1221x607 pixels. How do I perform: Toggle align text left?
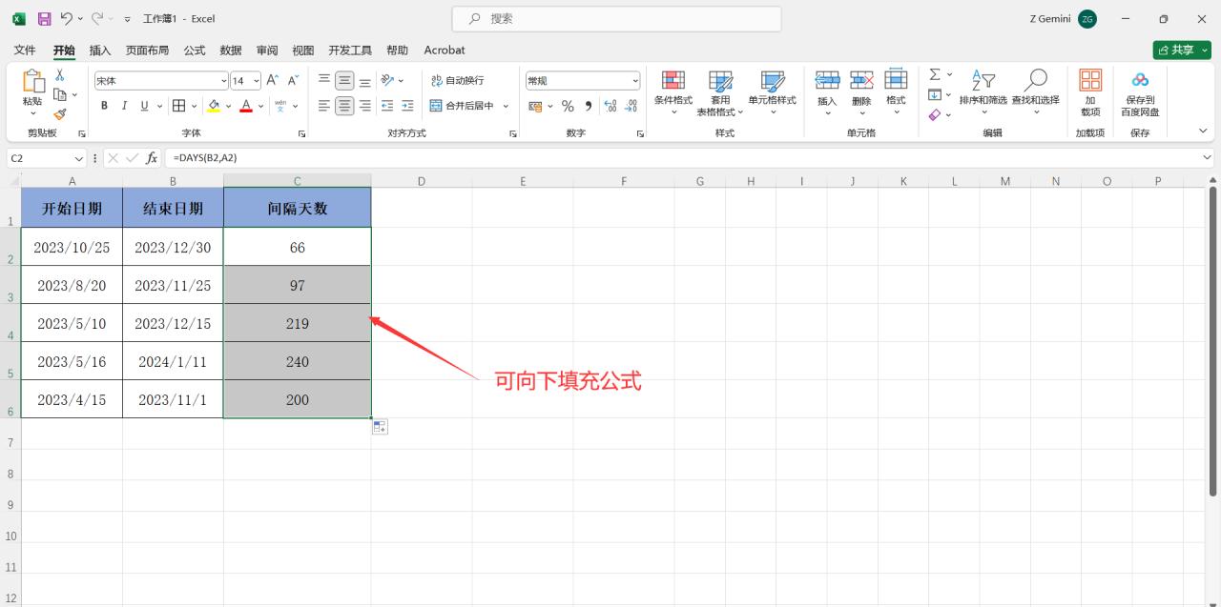click(324, 106)
